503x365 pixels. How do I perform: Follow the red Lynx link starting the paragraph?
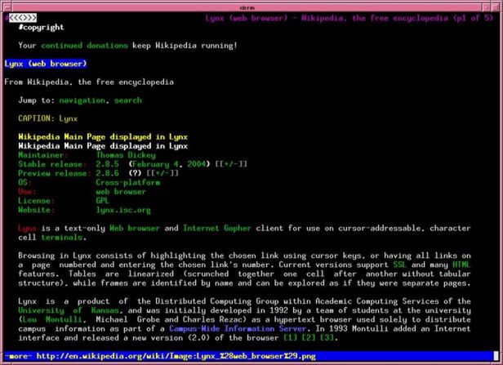click(27, 229)
